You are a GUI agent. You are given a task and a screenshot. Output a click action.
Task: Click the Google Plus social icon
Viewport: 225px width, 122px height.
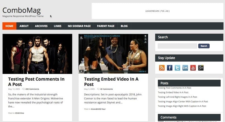pos(201,68)
